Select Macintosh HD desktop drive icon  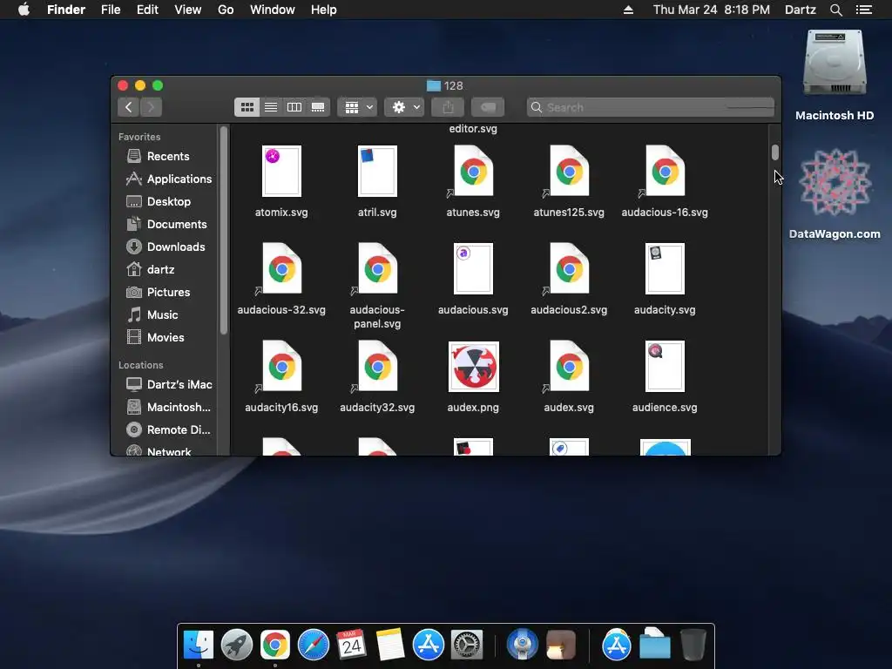(x=835, y=63)
